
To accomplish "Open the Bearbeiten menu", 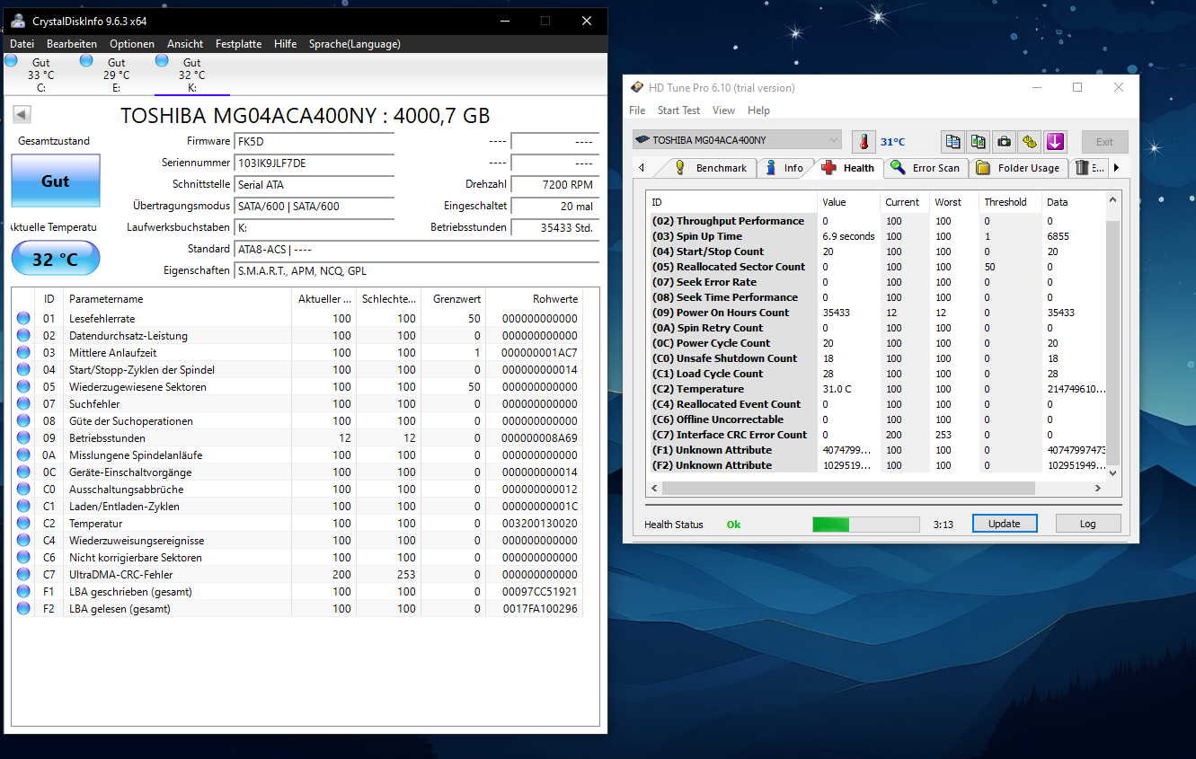I will pos(72,43).
